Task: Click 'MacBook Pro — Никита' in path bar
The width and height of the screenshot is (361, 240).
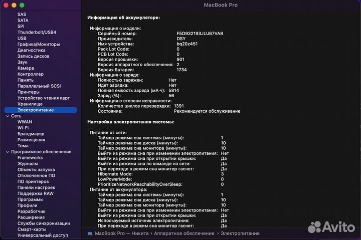Action: 121,233
